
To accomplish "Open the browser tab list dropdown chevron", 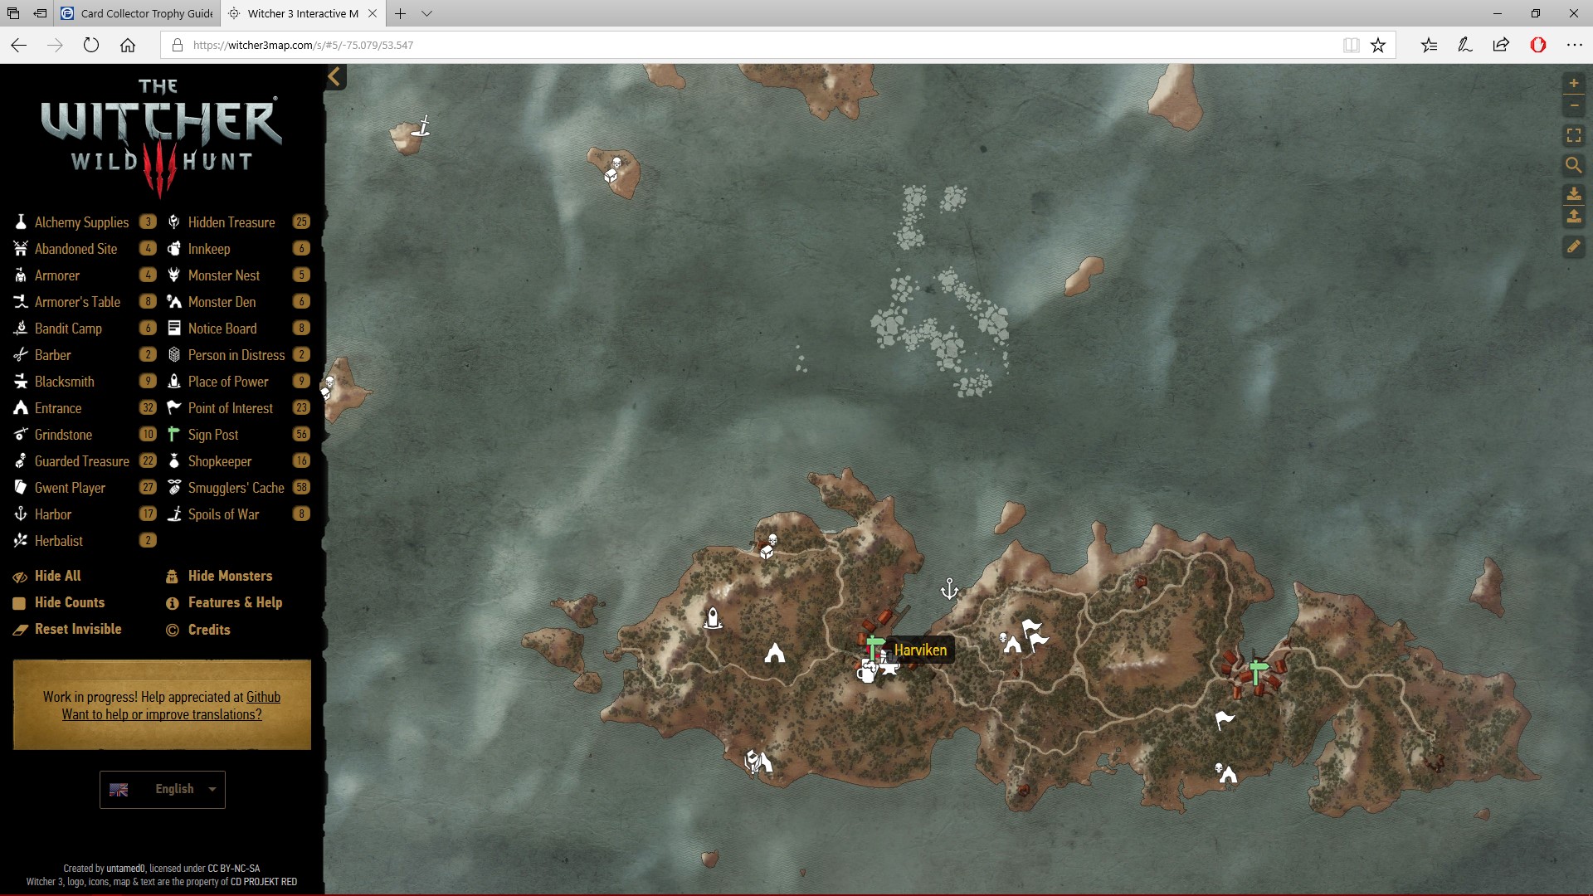I will click(426, 13).
